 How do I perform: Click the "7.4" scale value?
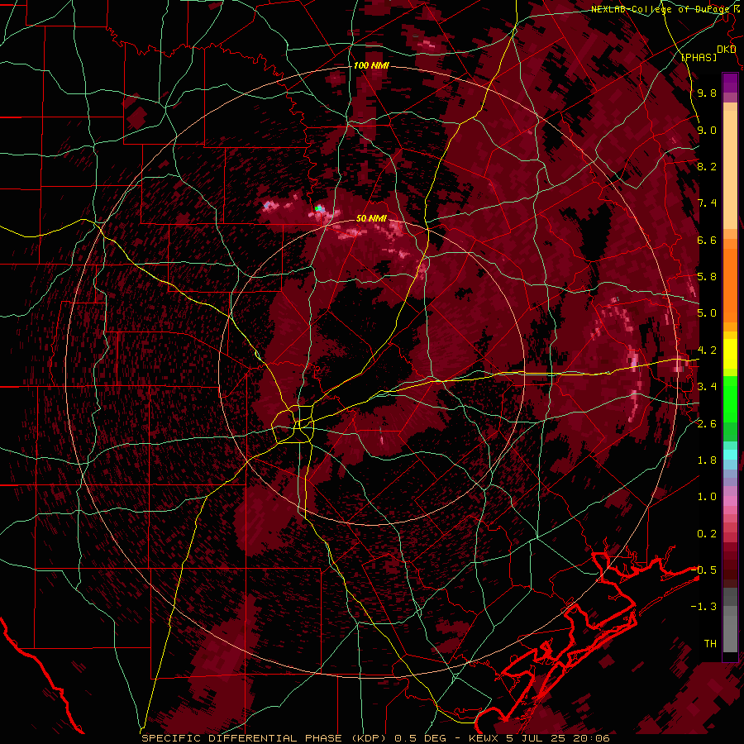(x=707, y=203)
